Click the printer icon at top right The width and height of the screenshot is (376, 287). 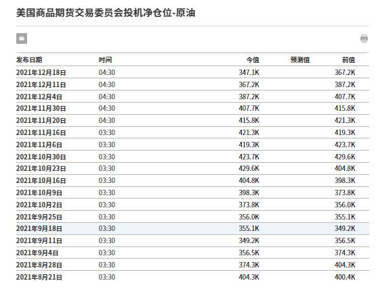pyautogui.click(x=364, y=38)
